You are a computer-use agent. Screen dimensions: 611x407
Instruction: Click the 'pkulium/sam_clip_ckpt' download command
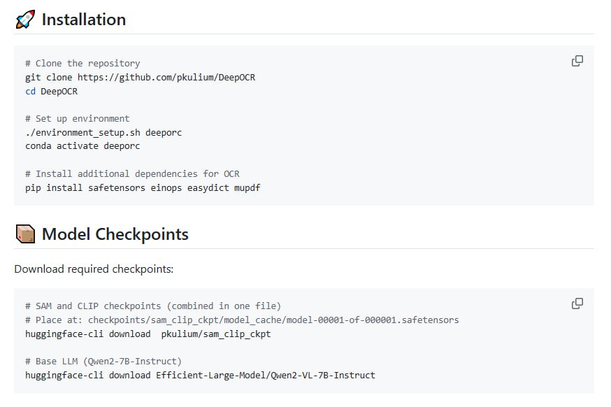(x=148, y=334)
